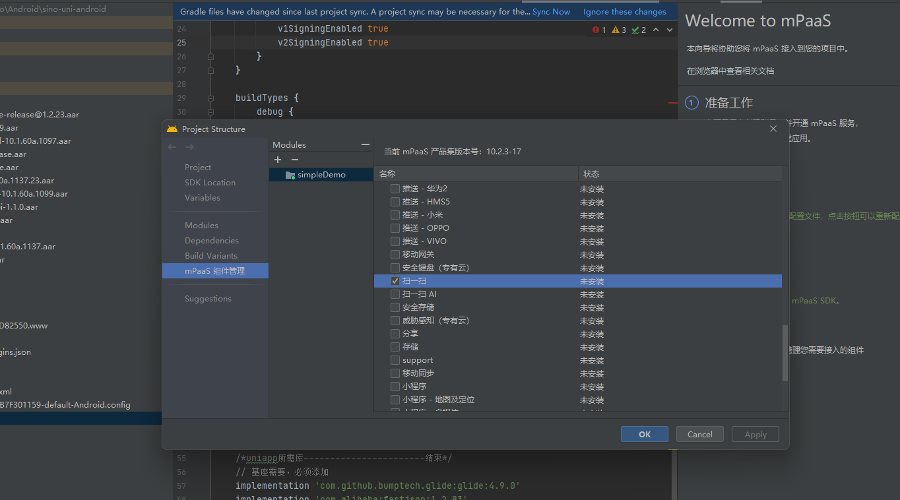Click Sync Now in Gradle banner
Viewport: 900px width, 500px height.
click(x=552, y=12)
